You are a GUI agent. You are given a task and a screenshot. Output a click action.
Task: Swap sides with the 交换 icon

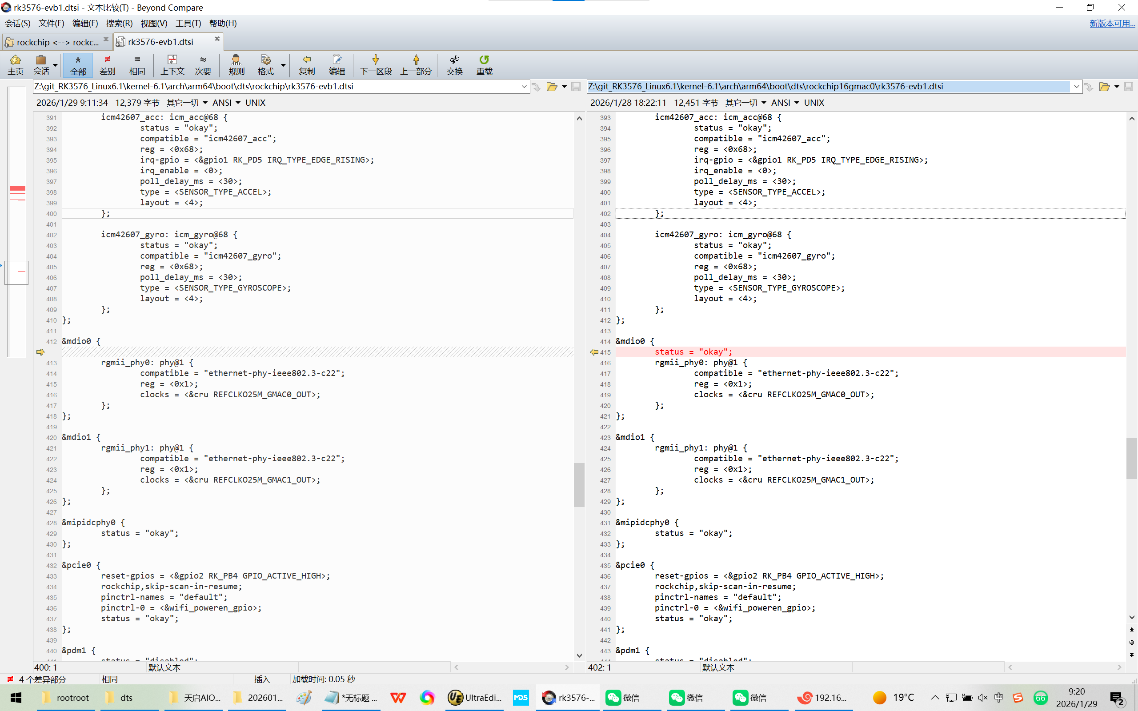click(x=454, y=64)
